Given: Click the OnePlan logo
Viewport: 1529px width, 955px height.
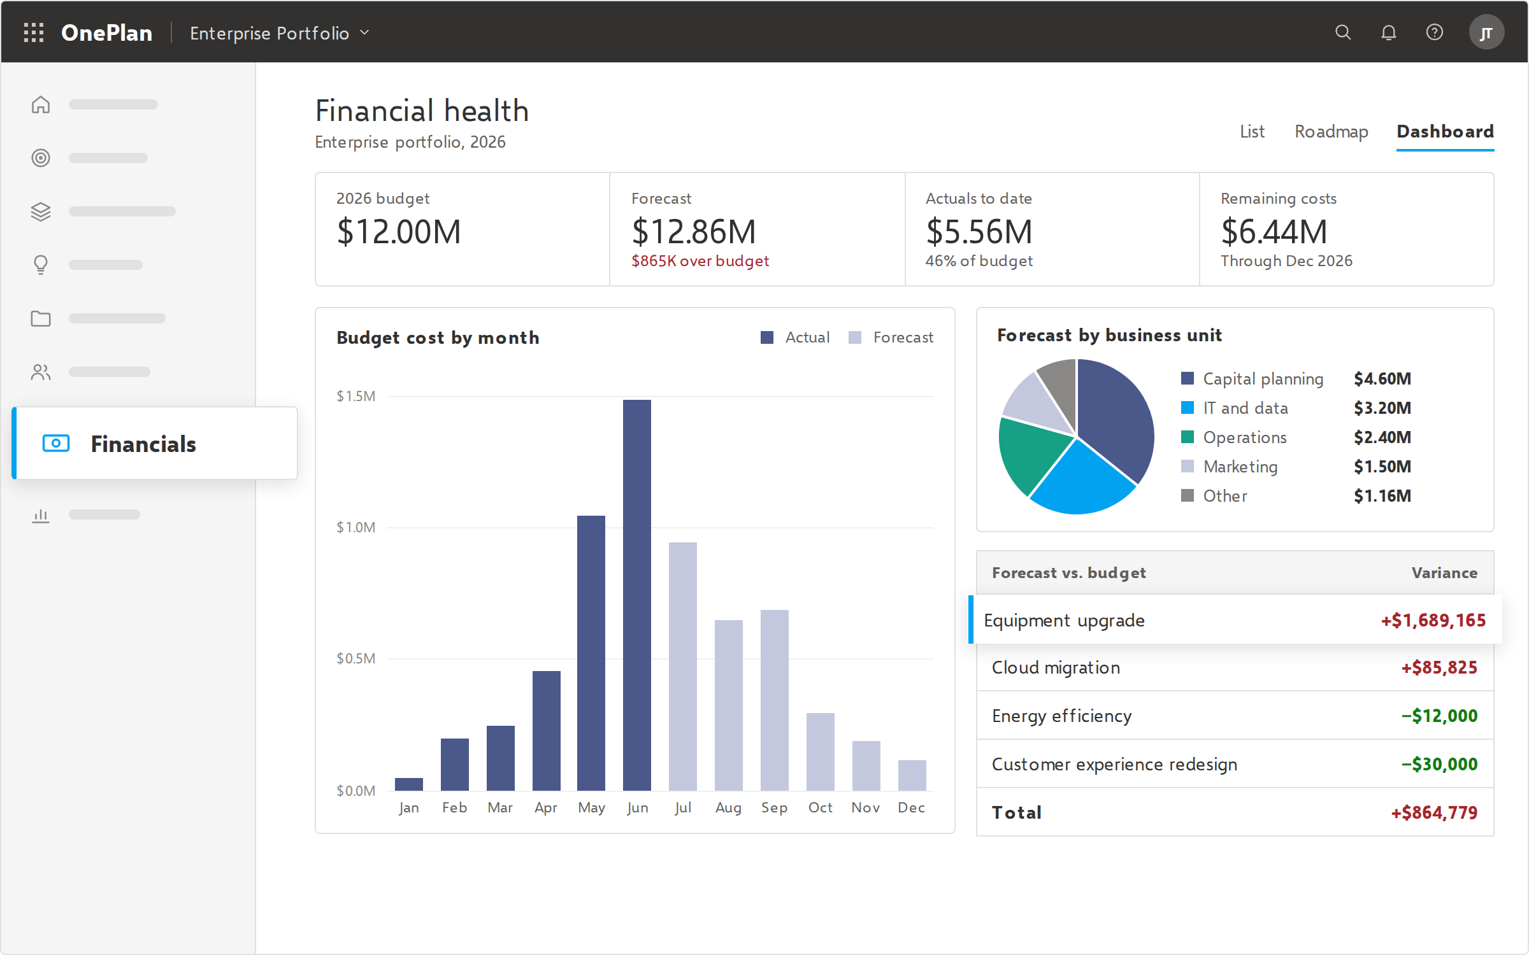Looking at the screenshot, I should click(x=106, y=32).
